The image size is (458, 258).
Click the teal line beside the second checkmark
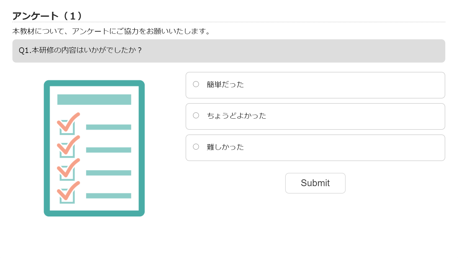click(108, 150)
